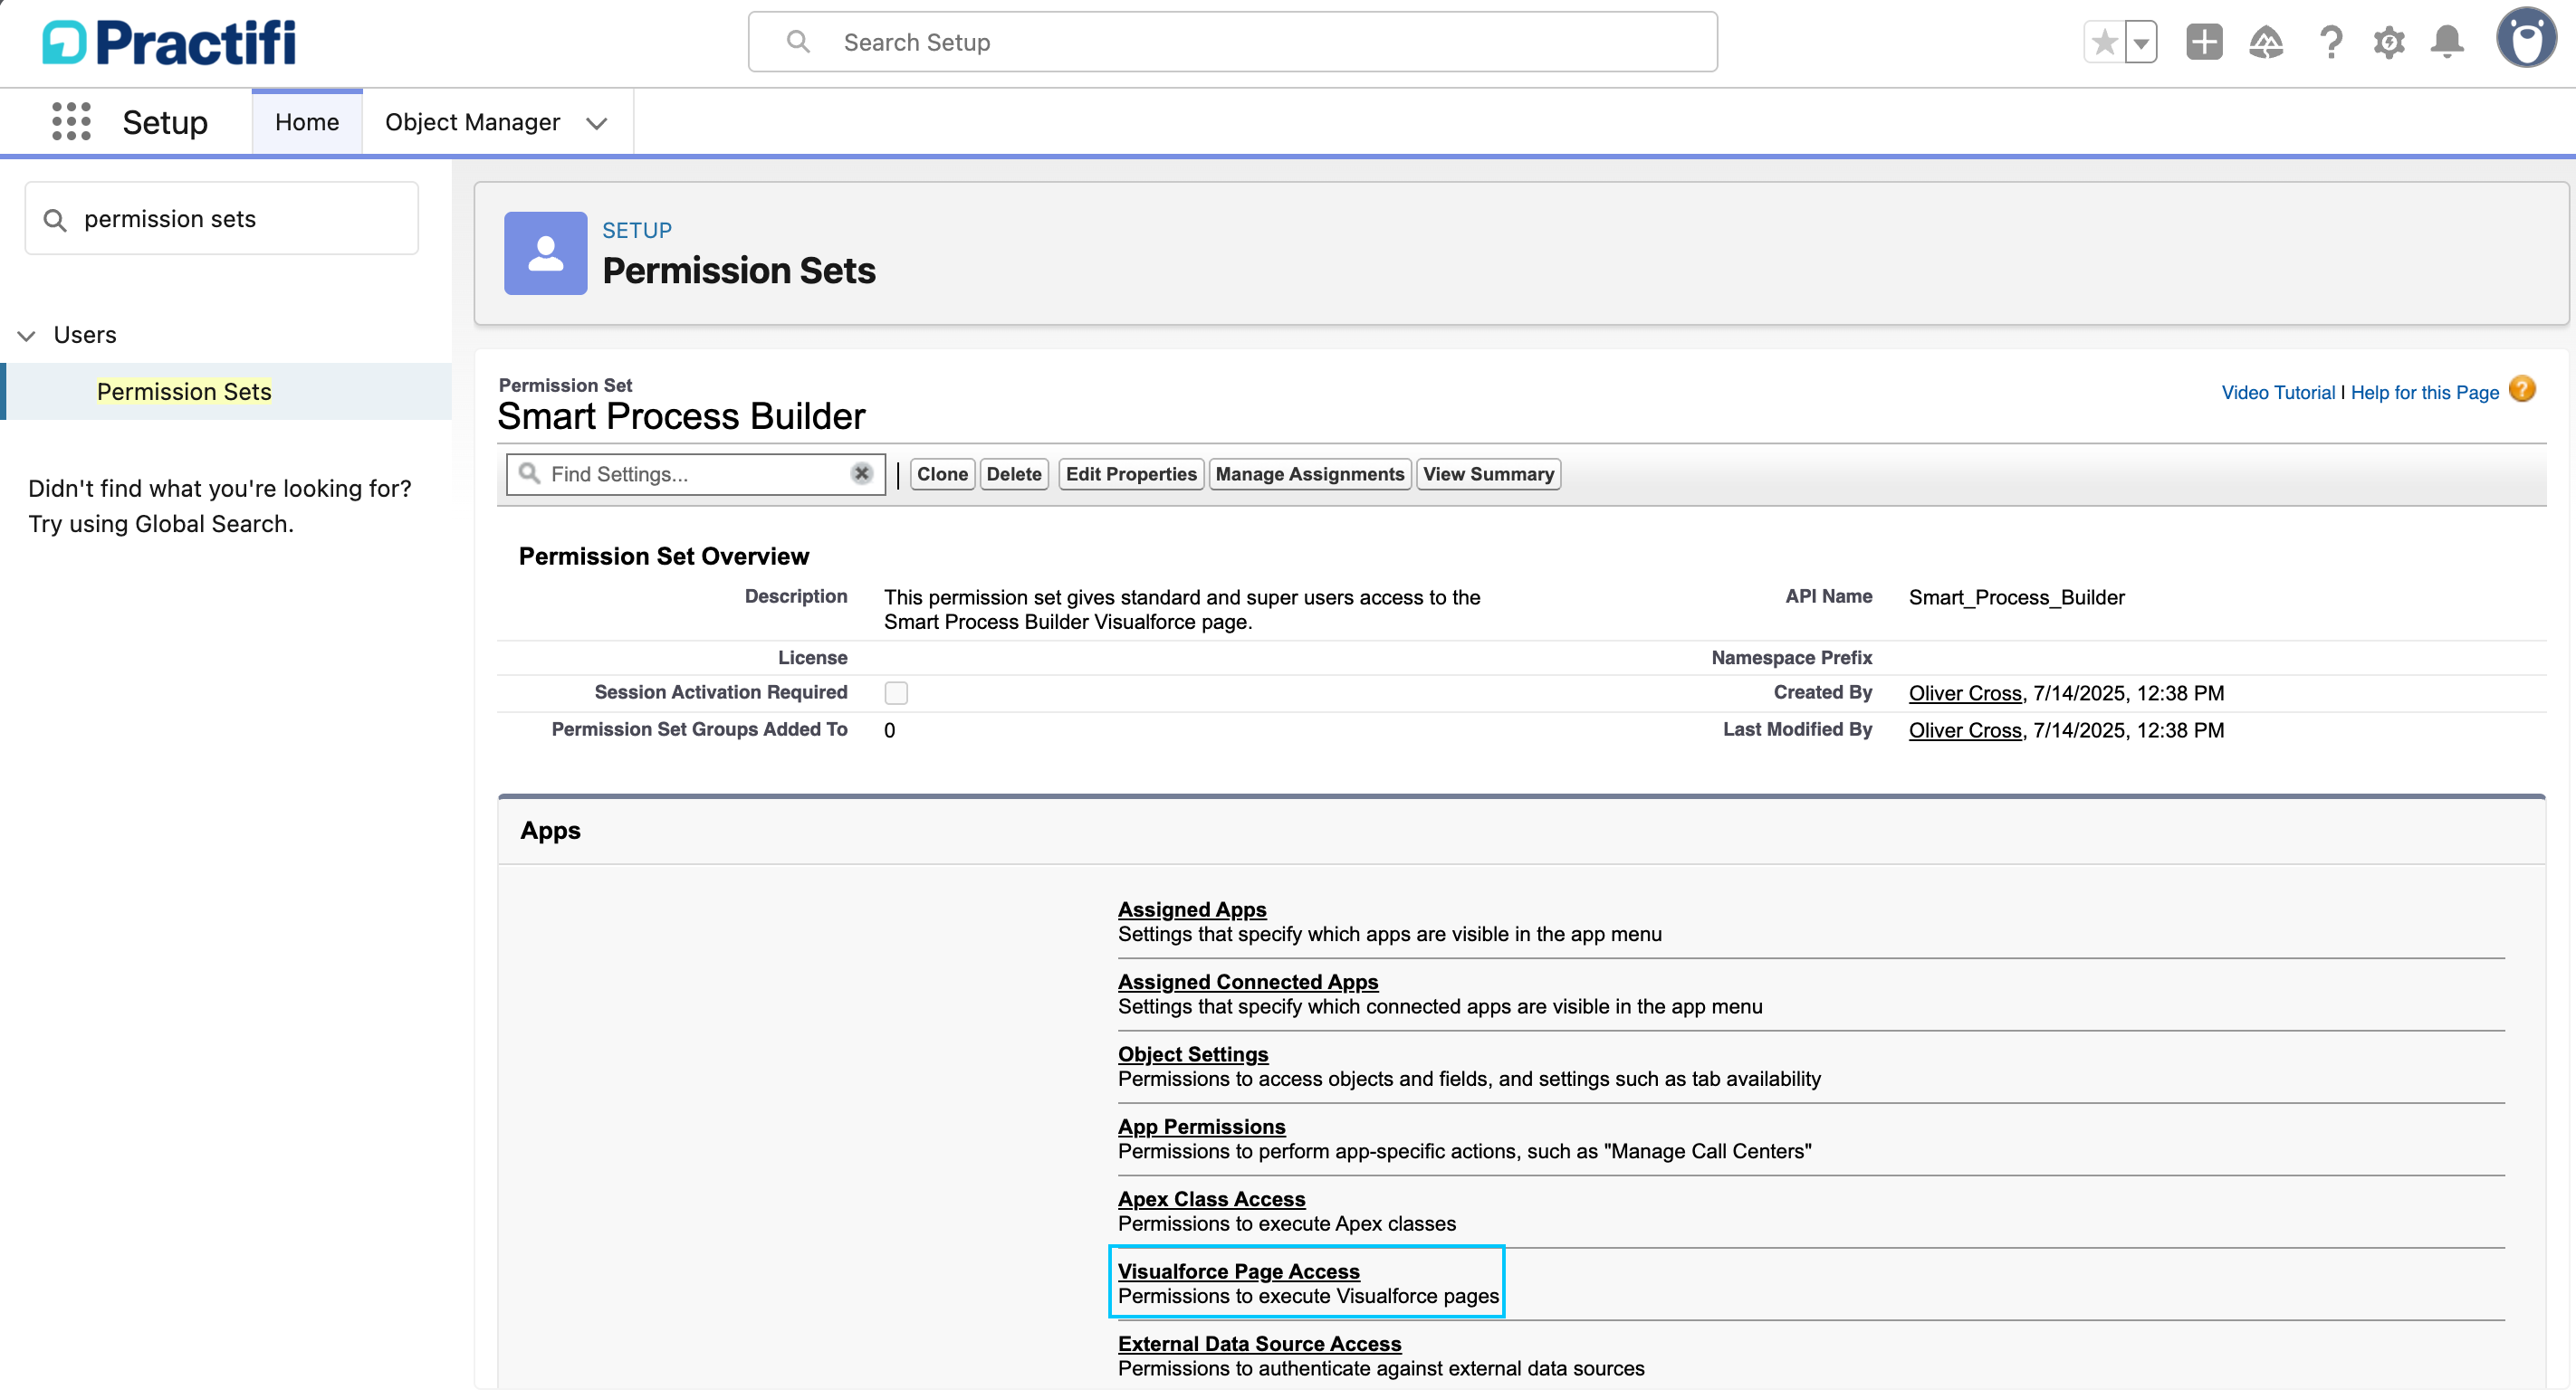This screenshot has width=2576, height=1399.
Task: Click the Delete button
Action: [1014, 473]
